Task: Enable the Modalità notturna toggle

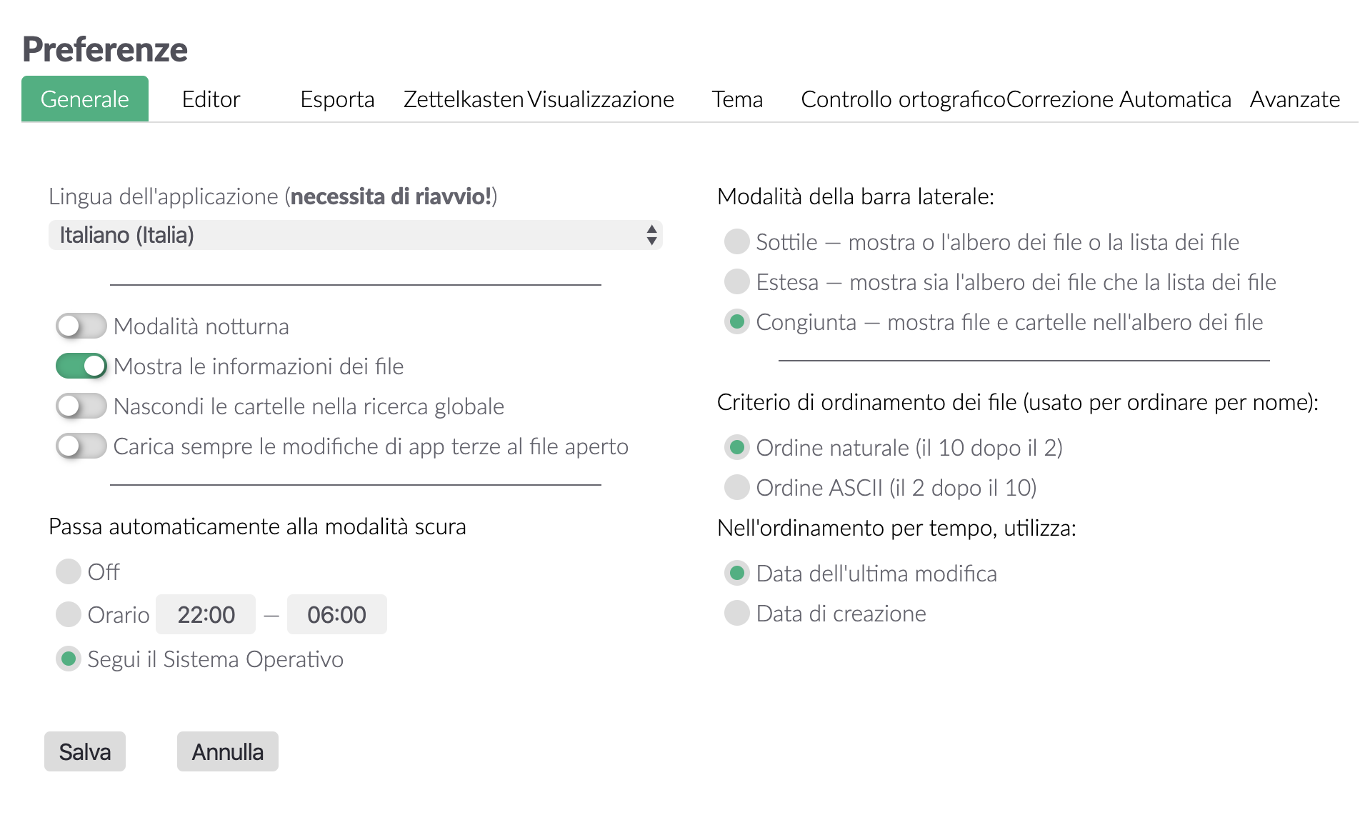Action: pyautogui.click(x=81, y=326)
